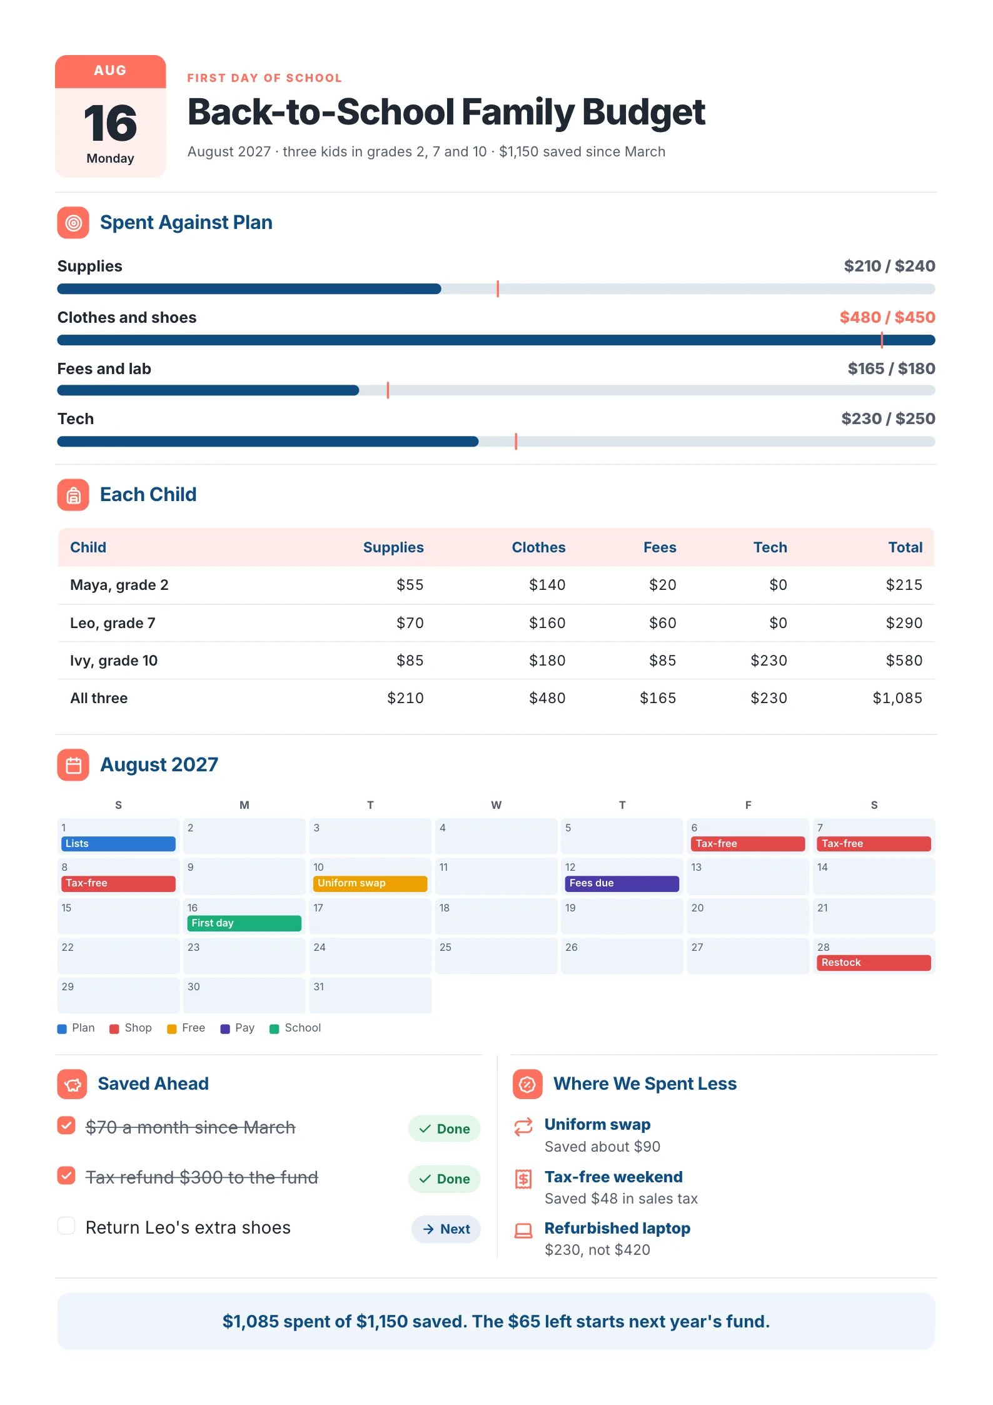Open the Fees due event on August 12

[x=622, y=883]
